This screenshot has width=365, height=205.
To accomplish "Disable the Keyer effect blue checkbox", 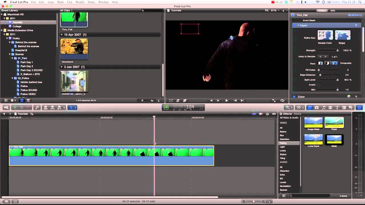I will (294, 25).
